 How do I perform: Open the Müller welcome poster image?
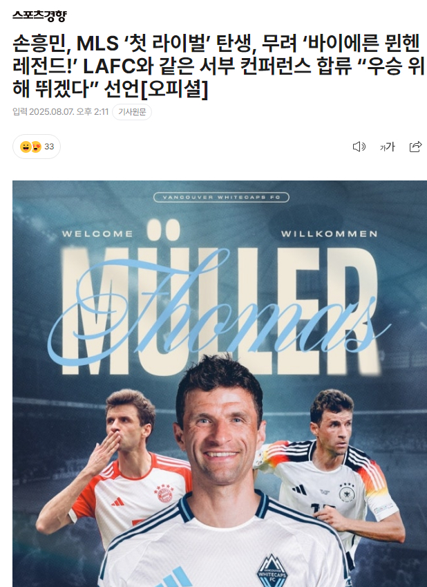[220, 384]
